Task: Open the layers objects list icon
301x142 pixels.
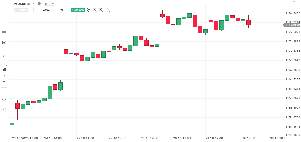Action: point(4,99)
